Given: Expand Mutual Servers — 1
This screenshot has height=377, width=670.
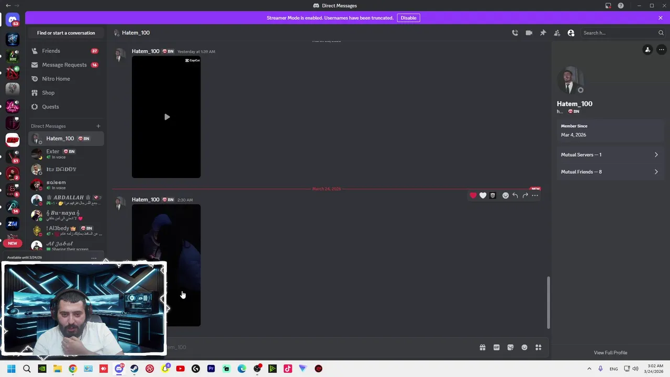Looking at the screenshot, I should [609, 155].
